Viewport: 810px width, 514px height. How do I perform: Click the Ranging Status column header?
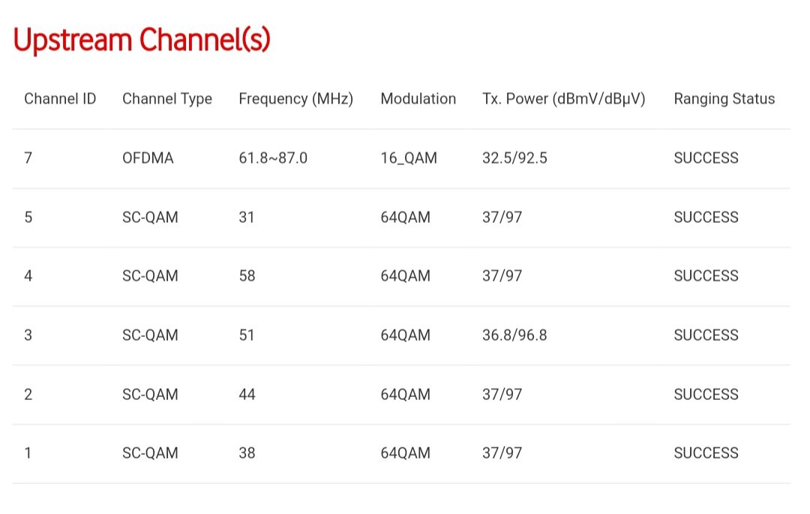[724, 99]
